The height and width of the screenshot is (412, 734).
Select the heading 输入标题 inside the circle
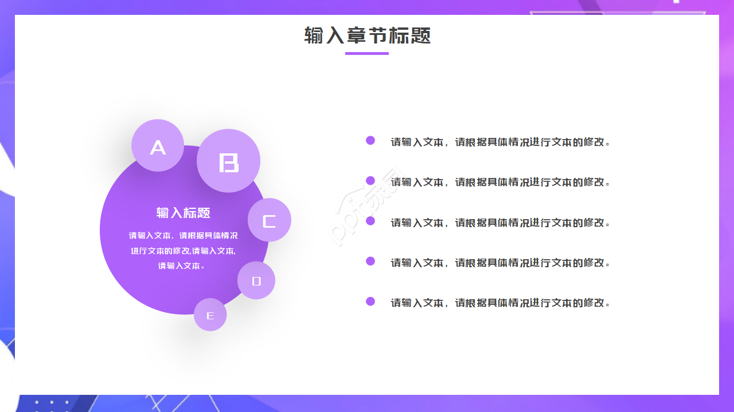point(183,212)
